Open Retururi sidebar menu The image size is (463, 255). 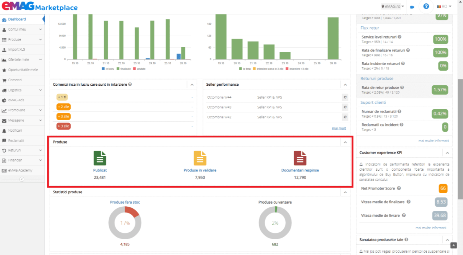click(x=22, y=150)
